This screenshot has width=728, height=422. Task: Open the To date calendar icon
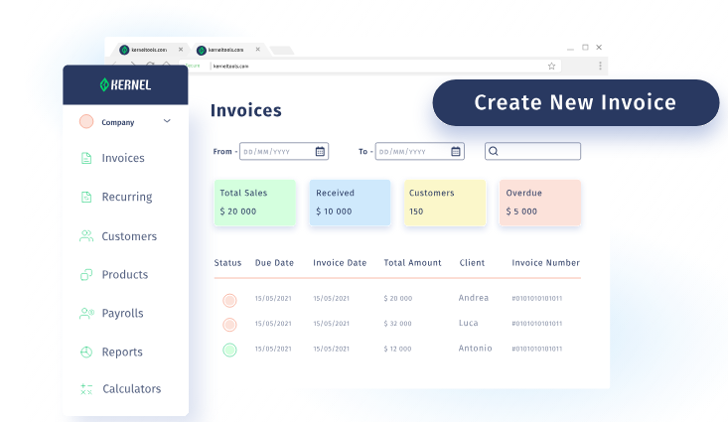pyautogui.click(x=456, y=151)
